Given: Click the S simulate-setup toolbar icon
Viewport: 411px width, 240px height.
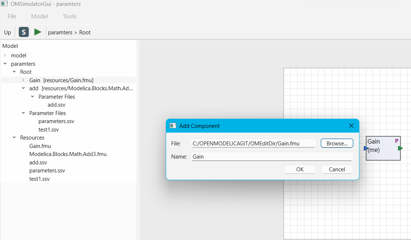Looking at the screenshot, I should [x=23, y=32].
